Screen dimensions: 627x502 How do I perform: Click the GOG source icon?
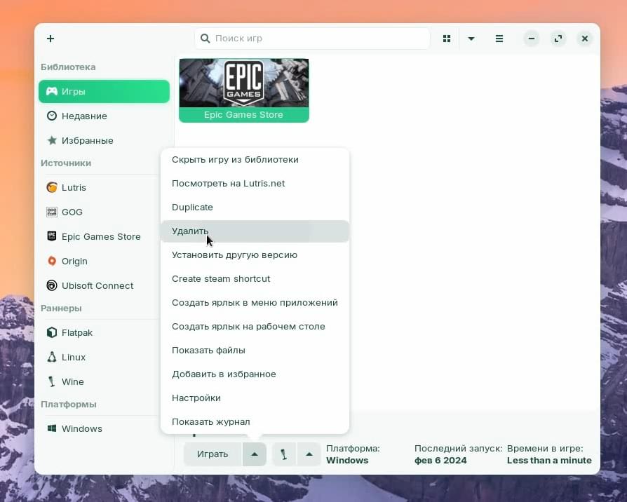coord(52,212)
